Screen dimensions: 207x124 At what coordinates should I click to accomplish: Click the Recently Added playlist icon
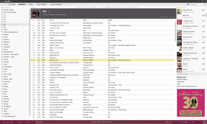tap(2, 10)
